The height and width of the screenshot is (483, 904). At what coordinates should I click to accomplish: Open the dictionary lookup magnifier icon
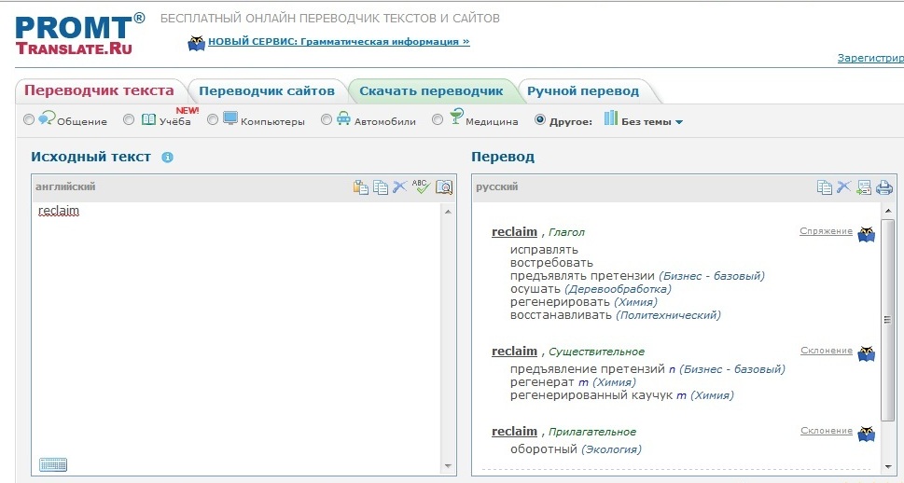coord(443,187)
